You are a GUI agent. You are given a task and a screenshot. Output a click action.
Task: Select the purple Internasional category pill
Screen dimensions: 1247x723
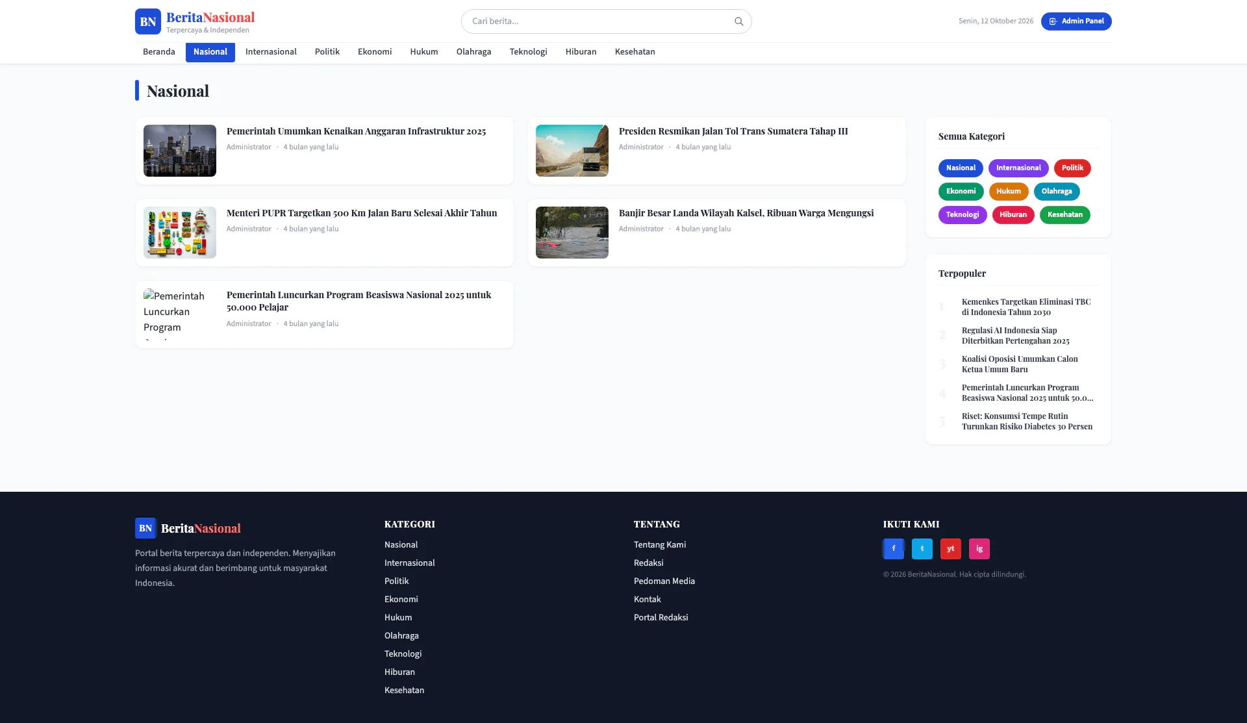[1018, 168]
